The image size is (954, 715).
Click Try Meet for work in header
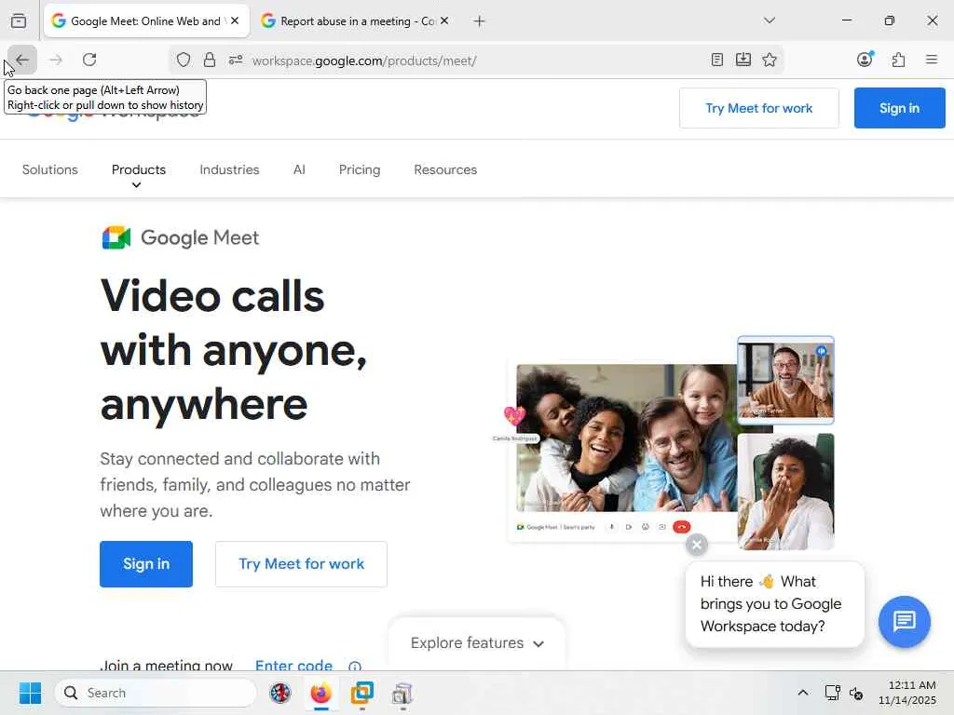pyautogui.click(x=758, y=108)
